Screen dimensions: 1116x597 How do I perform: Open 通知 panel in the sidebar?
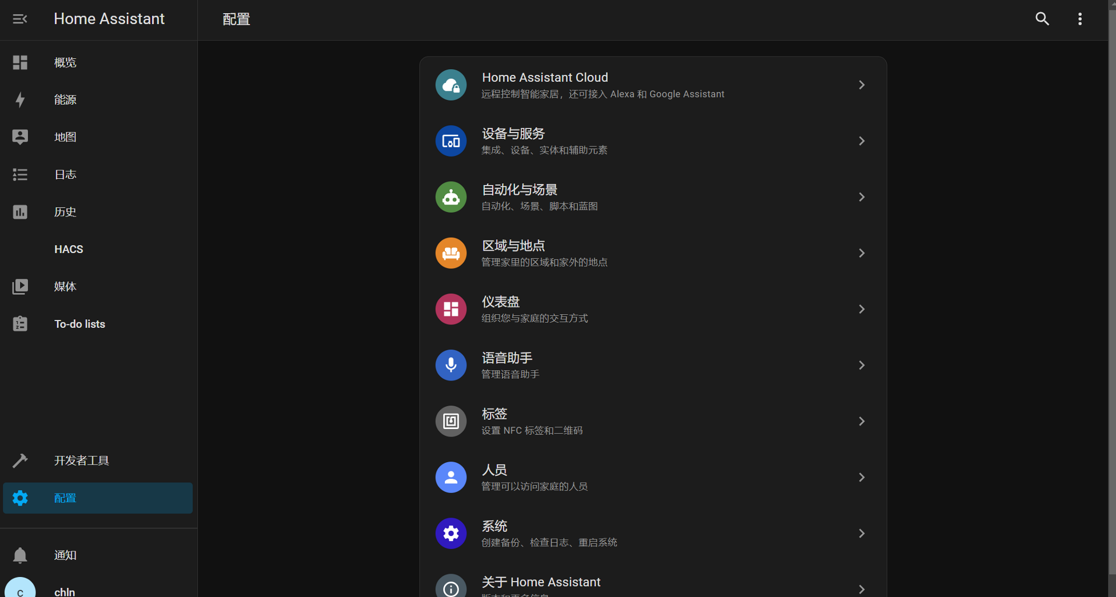pos(98,555)
